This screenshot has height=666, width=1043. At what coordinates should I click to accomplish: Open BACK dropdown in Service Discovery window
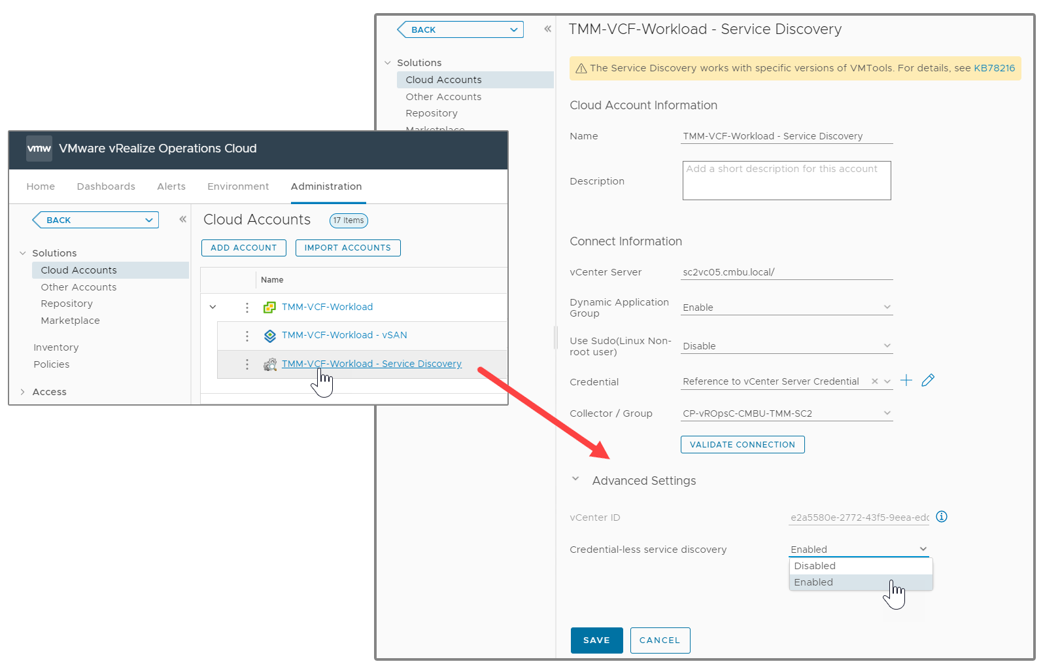[x=514, y=29]
